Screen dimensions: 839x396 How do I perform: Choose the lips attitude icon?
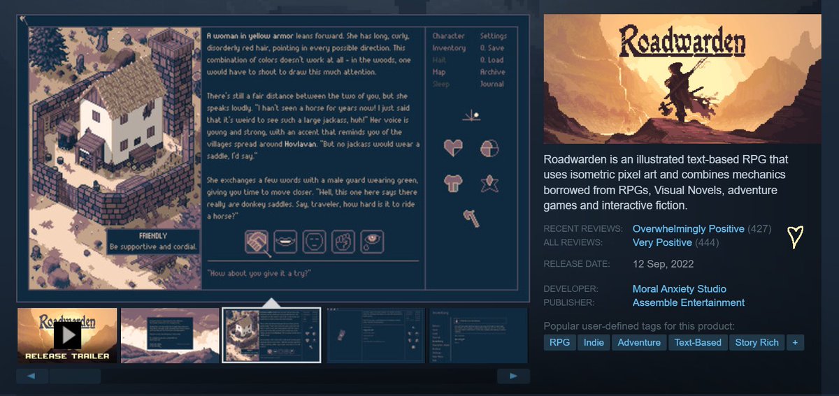(x=286, y=242)
